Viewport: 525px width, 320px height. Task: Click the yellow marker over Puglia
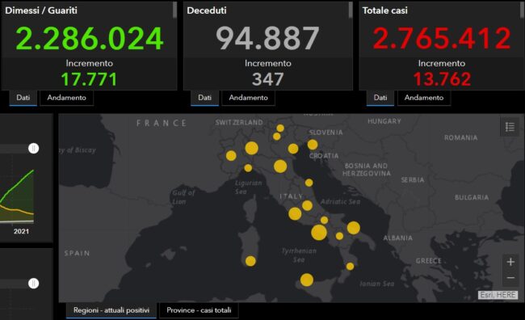pyautogui.click(x=353, y=228)
